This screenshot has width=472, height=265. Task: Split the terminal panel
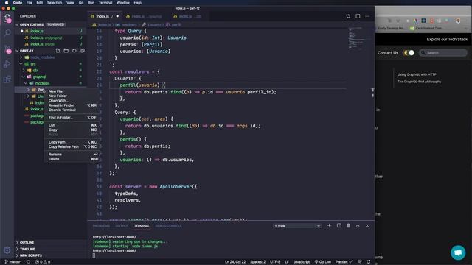click(339, 226)
